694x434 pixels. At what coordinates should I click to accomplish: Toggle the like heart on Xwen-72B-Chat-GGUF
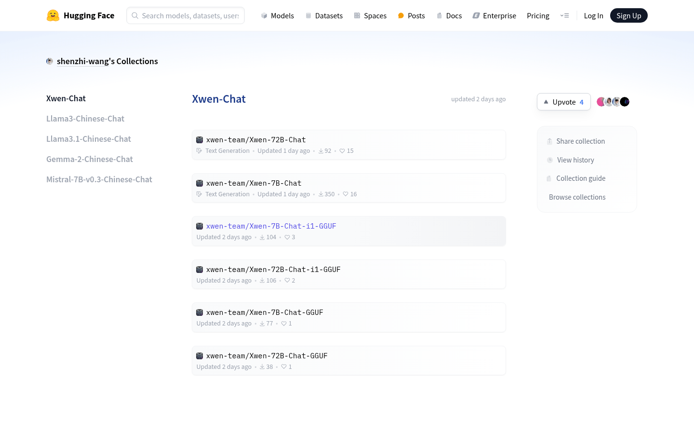[284, 366]
